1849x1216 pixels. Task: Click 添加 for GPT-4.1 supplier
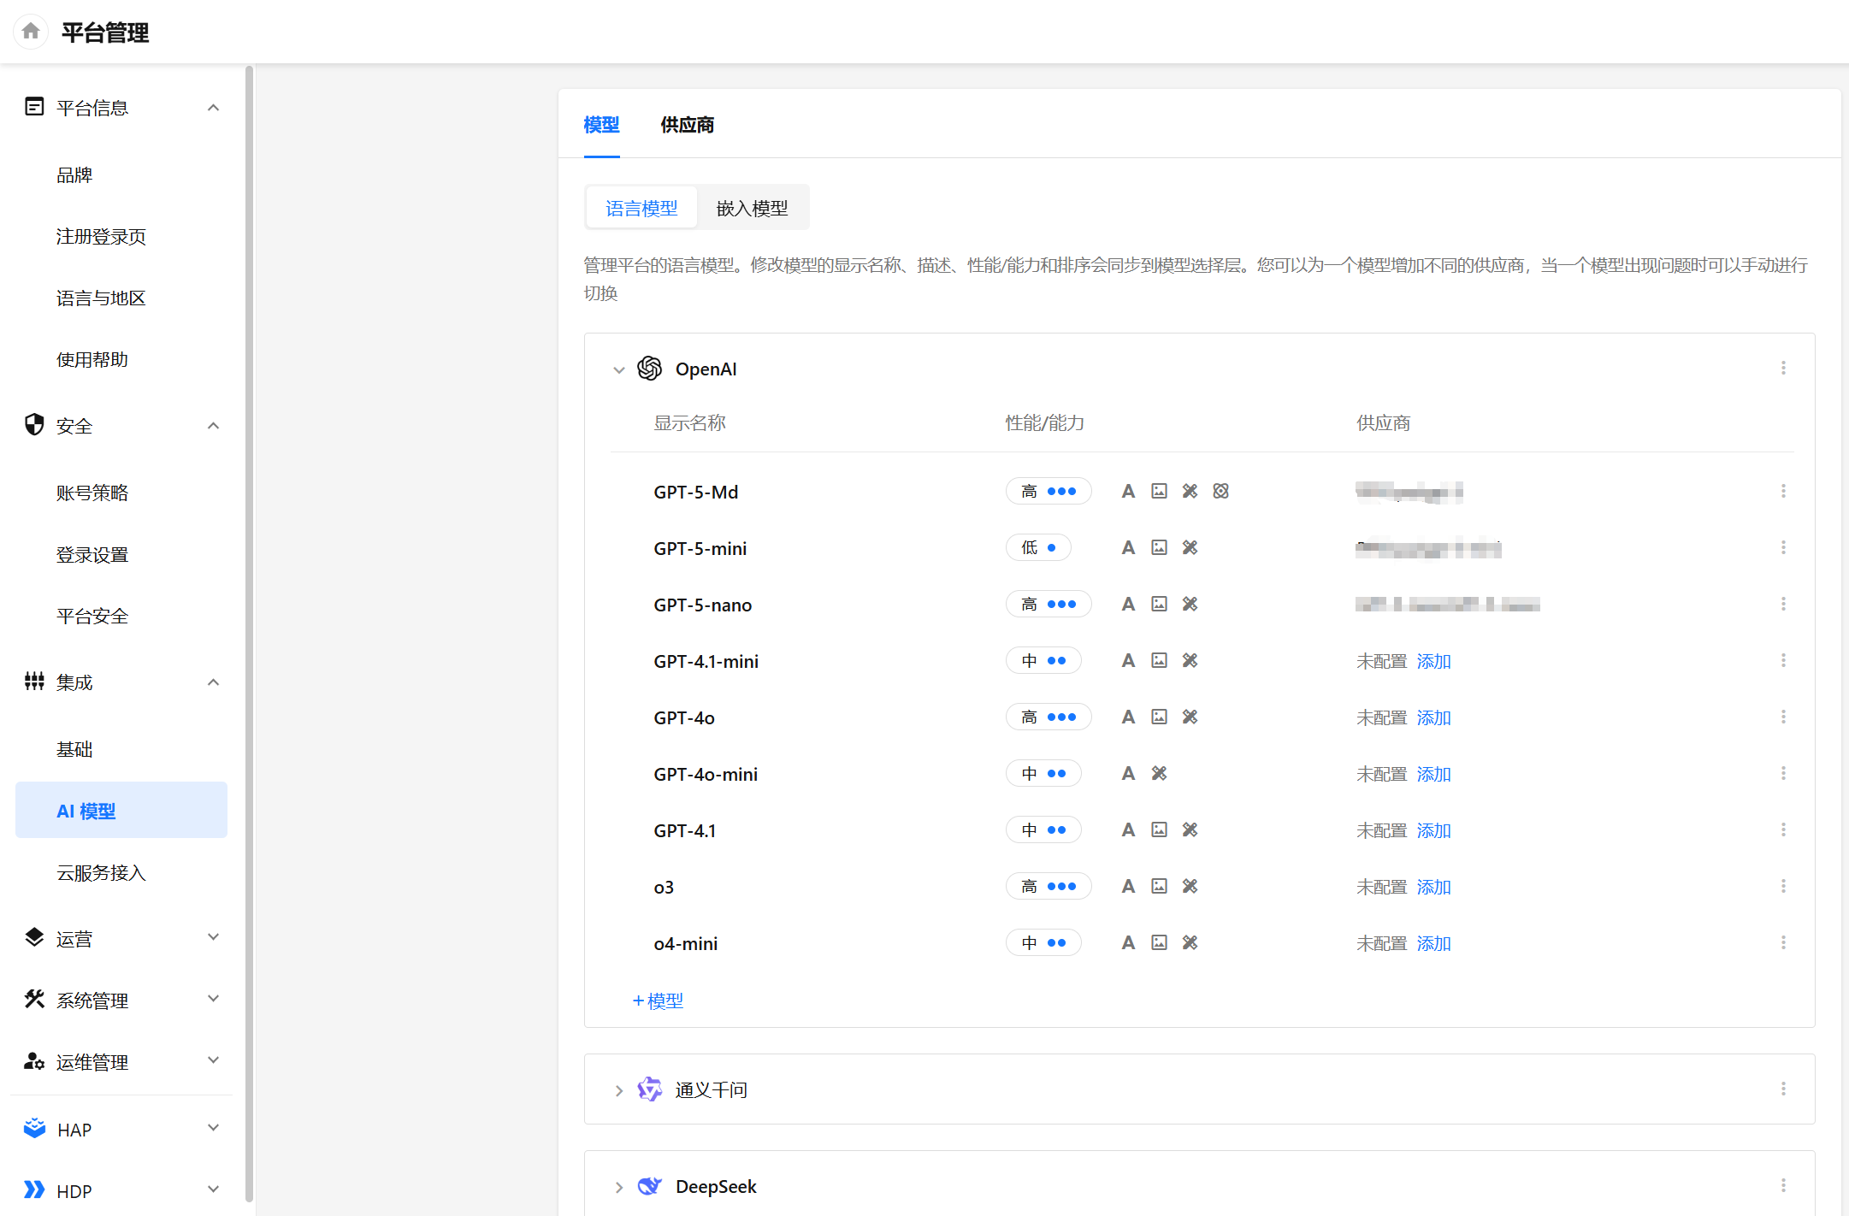click(1433, 830)
